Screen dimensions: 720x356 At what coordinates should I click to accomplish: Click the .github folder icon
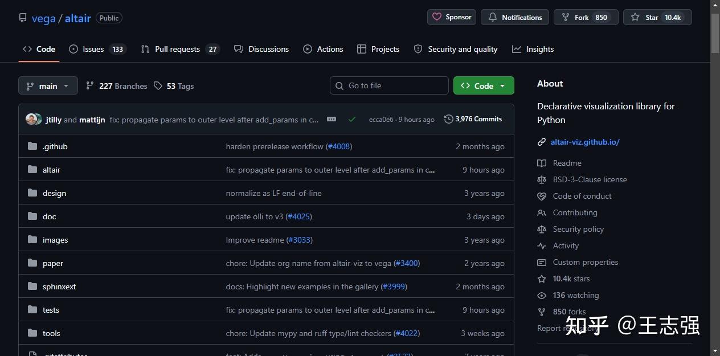(x=32, y=146)
